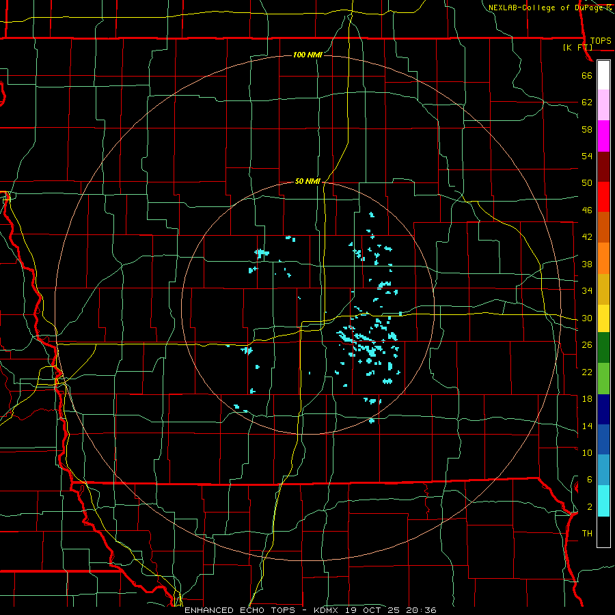Click the '18' legend value
This screenshot has width=615, height=615.
(x=587, y=399)
